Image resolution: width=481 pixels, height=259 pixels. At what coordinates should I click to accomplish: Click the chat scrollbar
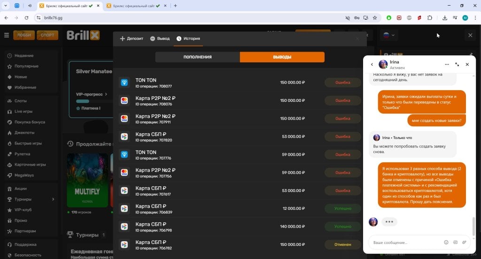(473, 226)
